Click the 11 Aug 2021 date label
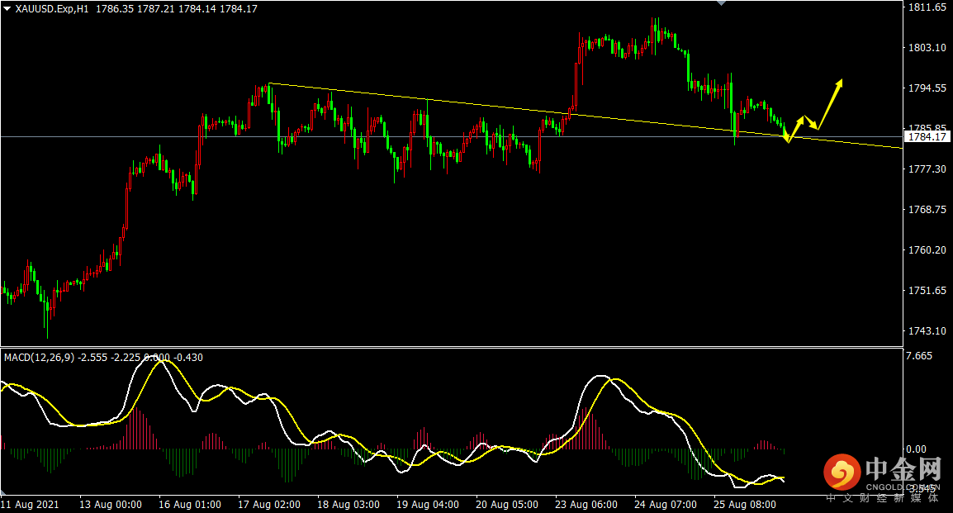 30,505
